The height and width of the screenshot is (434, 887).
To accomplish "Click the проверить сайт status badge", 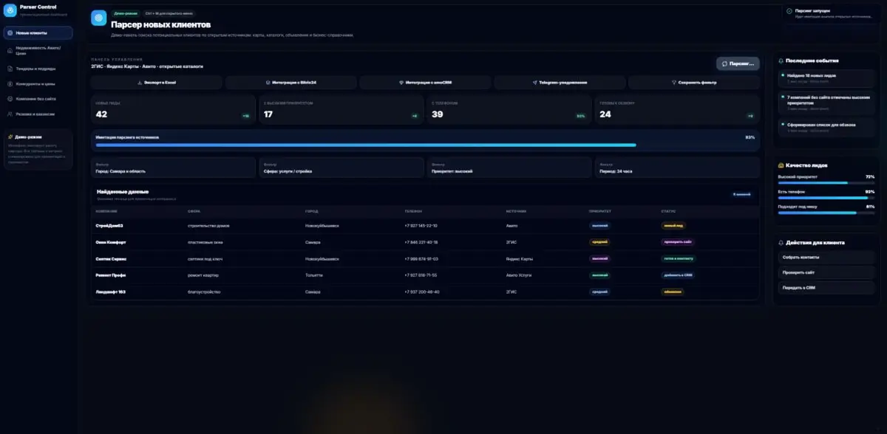I will click(678, 242).
